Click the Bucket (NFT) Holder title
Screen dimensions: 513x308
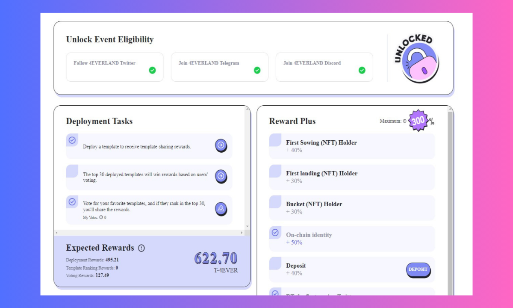click(314, 204)
